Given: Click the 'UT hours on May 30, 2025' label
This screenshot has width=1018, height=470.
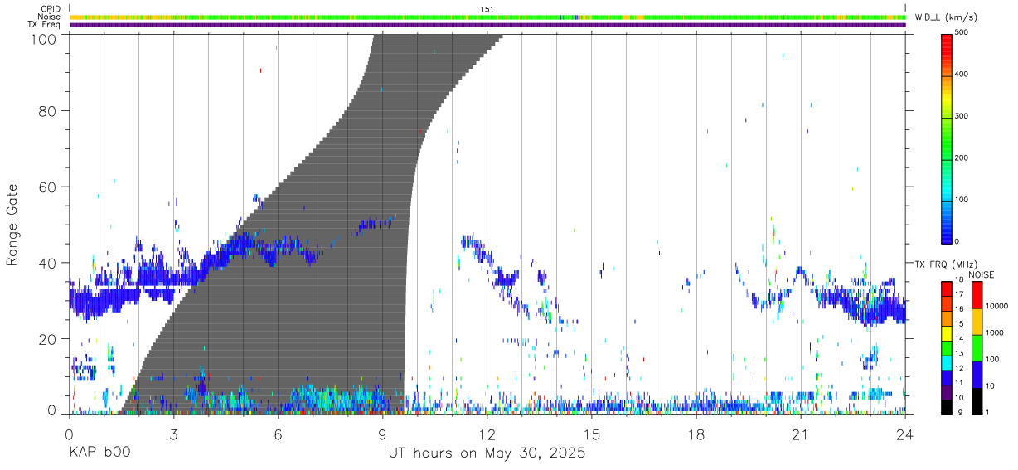Looking at the screenshot, I should (487, 454).
